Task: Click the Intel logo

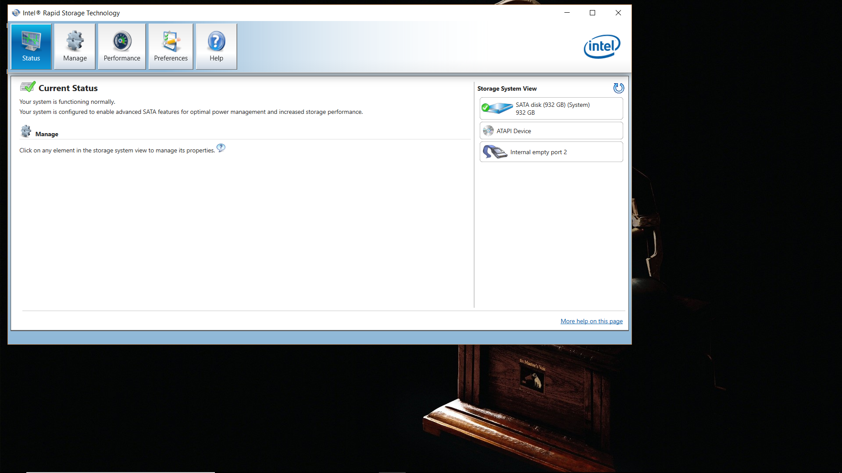Action: click(x=602, y=46)
